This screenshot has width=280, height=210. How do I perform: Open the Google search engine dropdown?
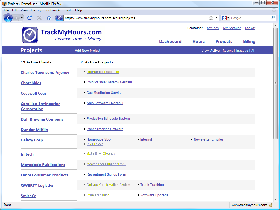coord(225,18)
